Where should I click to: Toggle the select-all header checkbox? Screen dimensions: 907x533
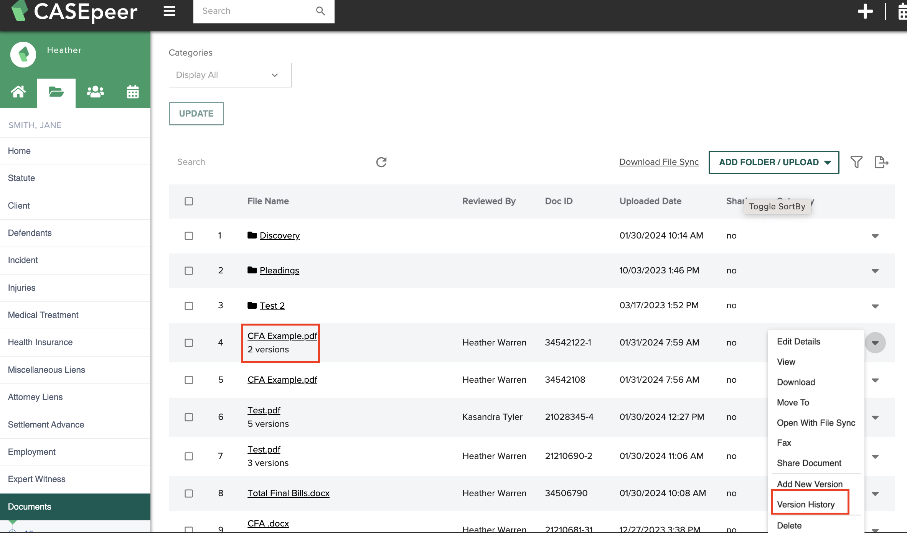coord(189,201)
